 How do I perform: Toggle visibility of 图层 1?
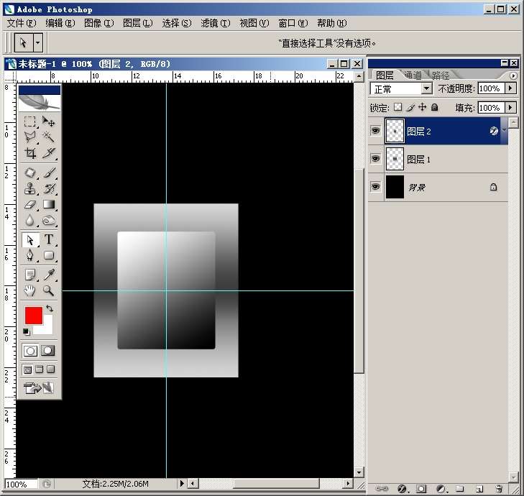tap(375, 159)
